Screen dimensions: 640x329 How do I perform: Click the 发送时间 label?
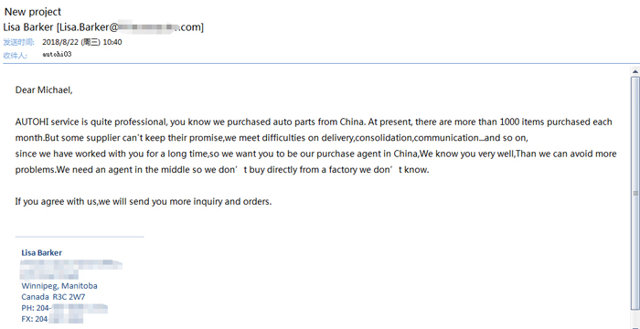tap(19, 42)
